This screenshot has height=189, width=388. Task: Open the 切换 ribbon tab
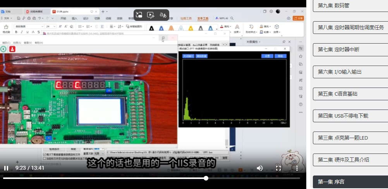97,18
